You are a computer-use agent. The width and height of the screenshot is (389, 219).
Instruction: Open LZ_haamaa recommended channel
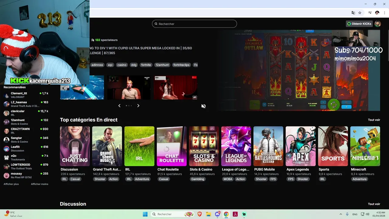(x=26, y=104)
